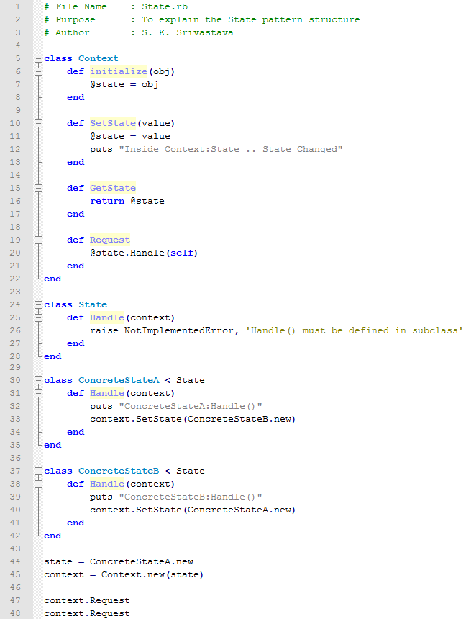
Task: Click 'return' keyword on line 16
Action: tap(107, 201)
